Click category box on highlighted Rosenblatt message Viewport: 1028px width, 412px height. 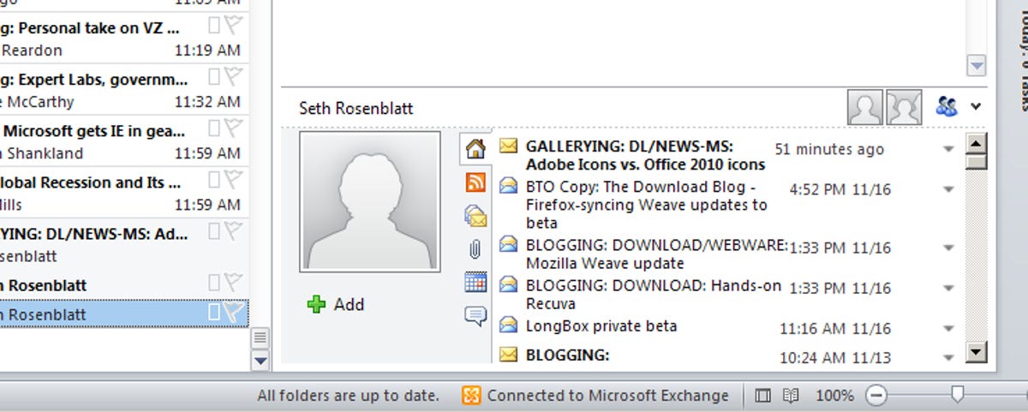(x=214, y=313)
